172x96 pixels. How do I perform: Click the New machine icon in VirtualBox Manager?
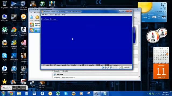tap(31, 18)
